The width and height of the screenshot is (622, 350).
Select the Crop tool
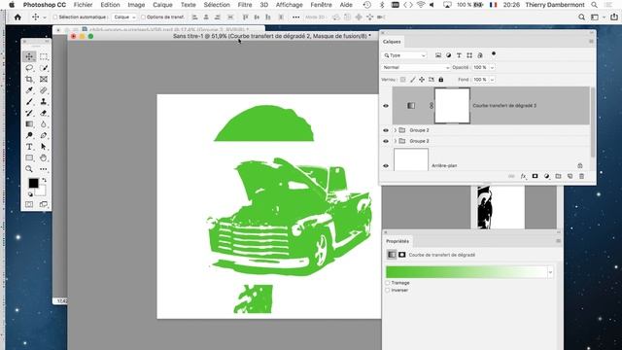click(x=29, y=80)
